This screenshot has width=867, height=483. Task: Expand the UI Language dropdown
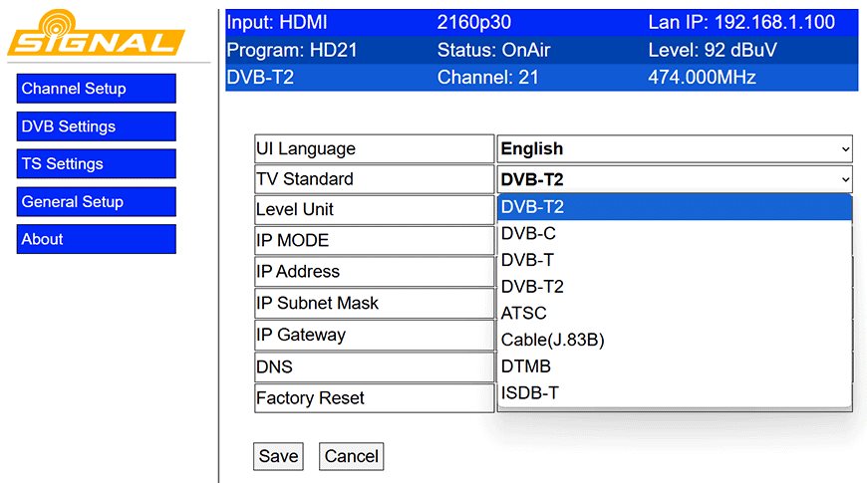(675, 149)
